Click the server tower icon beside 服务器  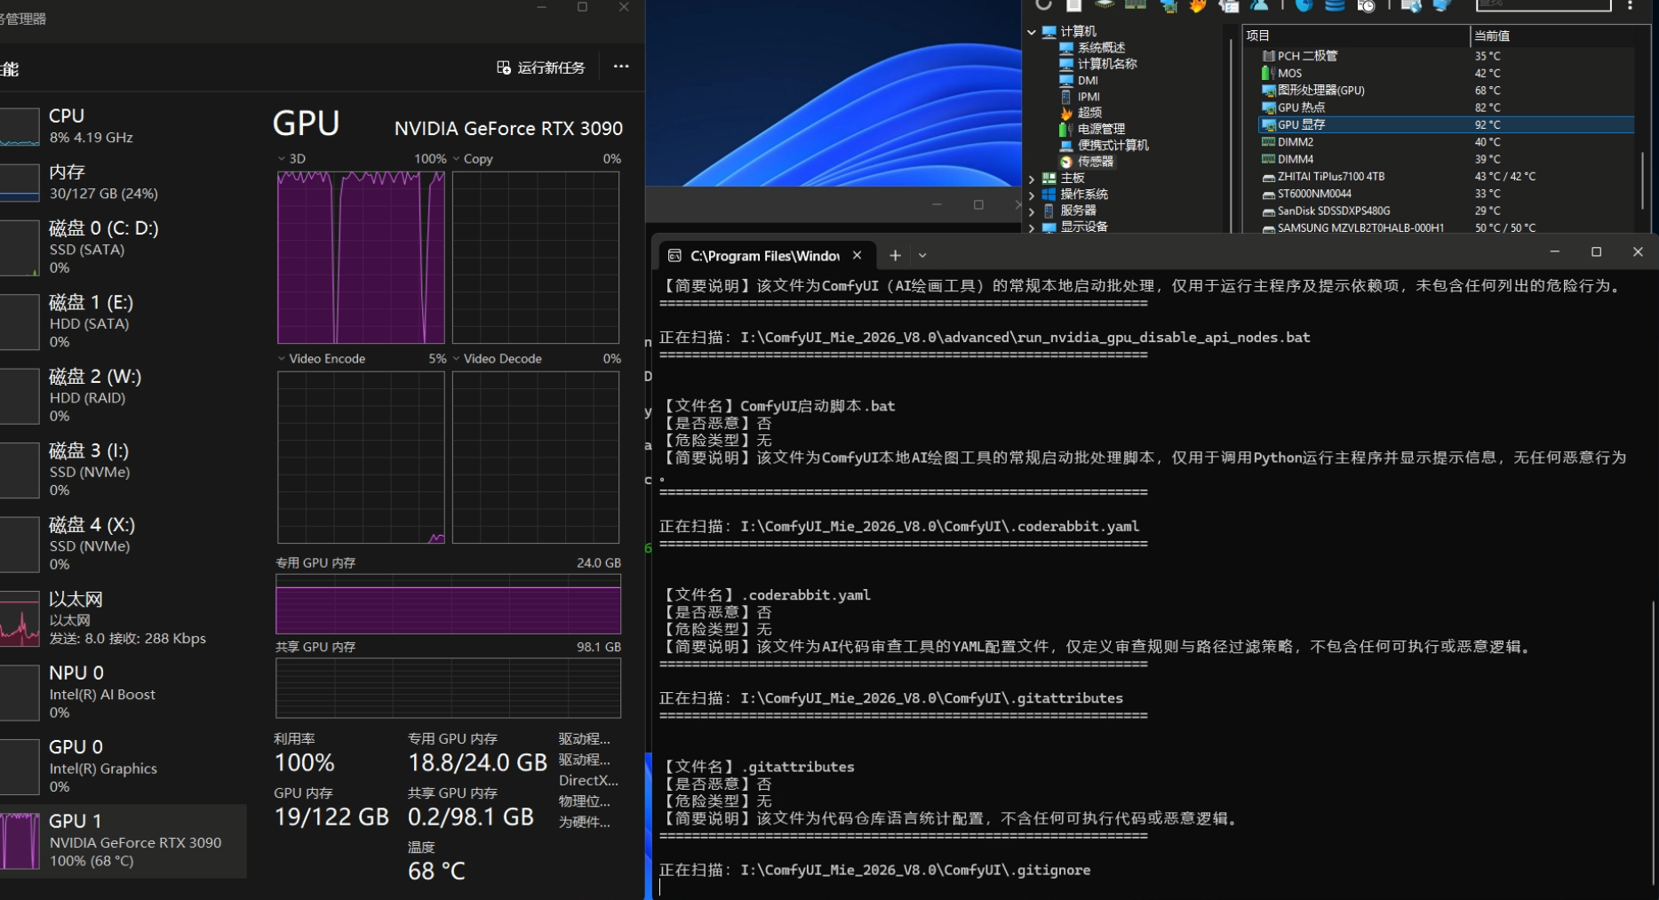[x=1049, y=211]
